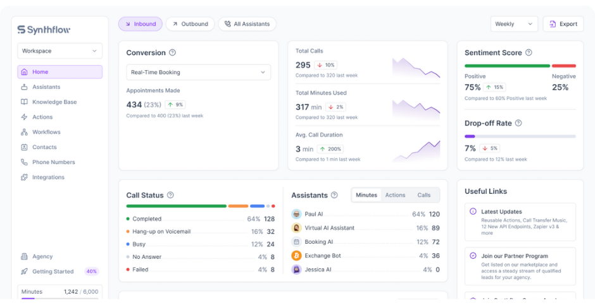Open Contacts in the sidebar
595x305 pixels.
tap(60, 147)
